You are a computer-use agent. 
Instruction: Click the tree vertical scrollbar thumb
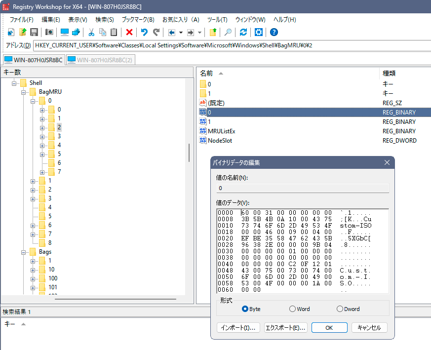click(189, 153)
